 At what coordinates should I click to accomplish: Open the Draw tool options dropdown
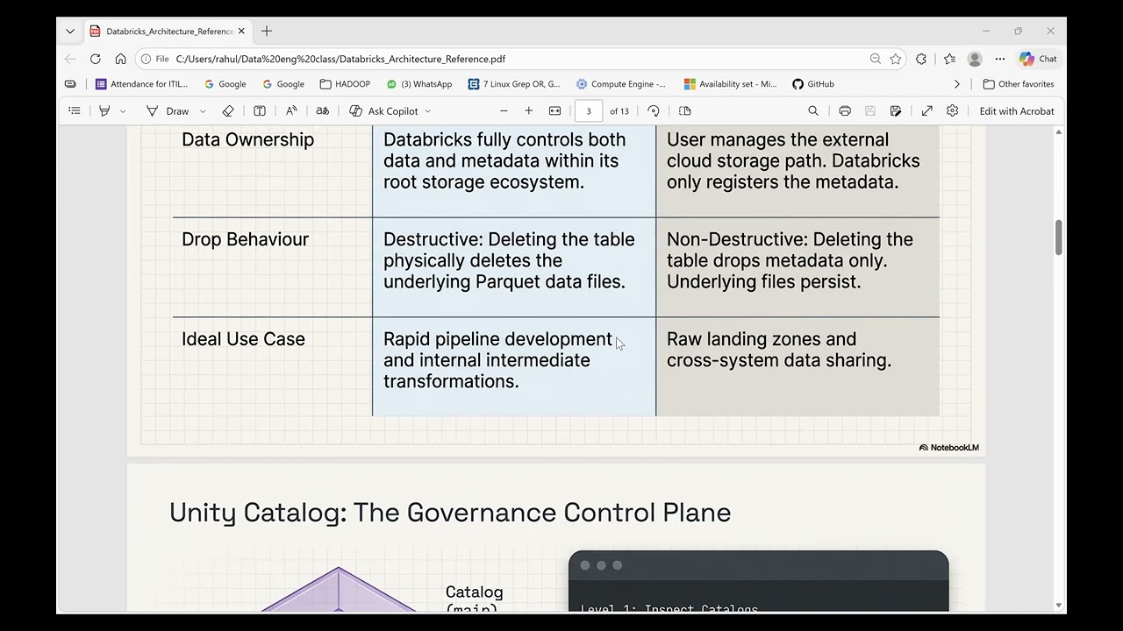click(203, 111)
